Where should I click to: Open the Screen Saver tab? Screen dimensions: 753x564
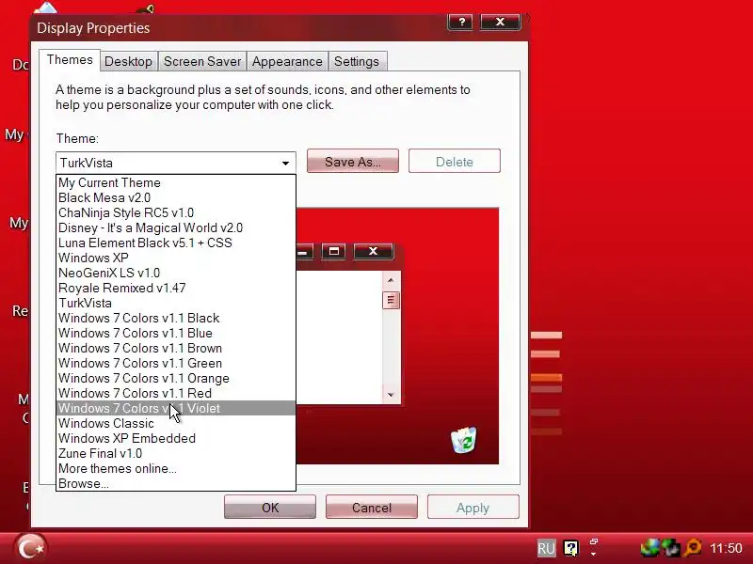pos(202,61)
